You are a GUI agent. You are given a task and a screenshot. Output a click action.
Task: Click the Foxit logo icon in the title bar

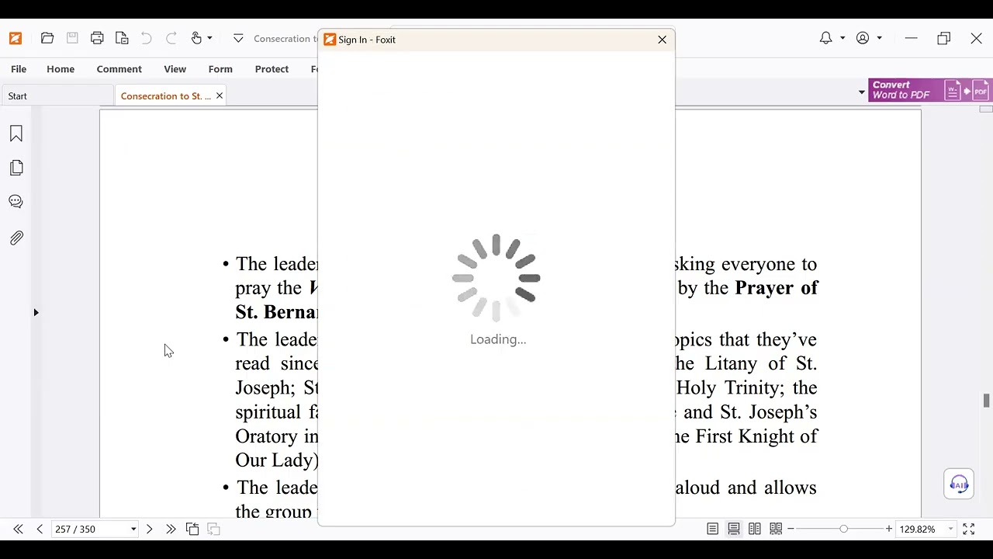coord(16,38)
